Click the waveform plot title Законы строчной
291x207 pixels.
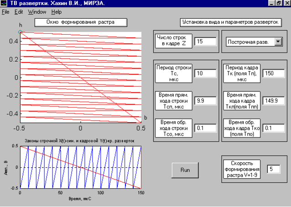79,141
